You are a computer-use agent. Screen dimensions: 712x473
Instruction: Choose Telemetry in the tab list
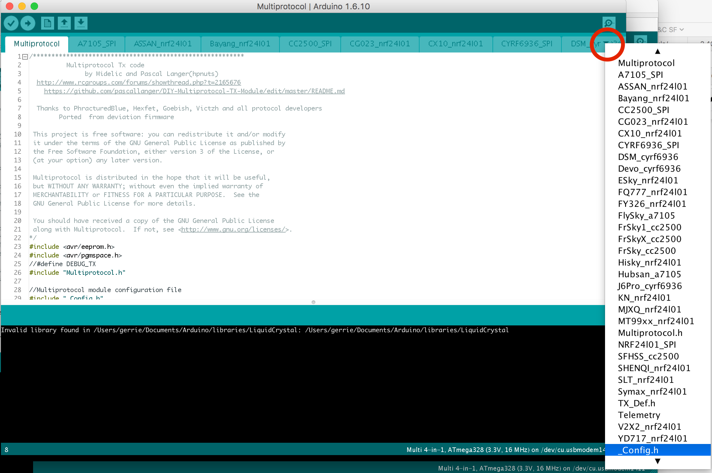pos(639,415)
